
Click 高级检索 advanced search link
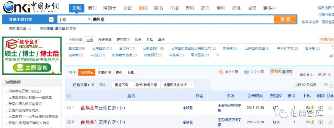(328, 22)
